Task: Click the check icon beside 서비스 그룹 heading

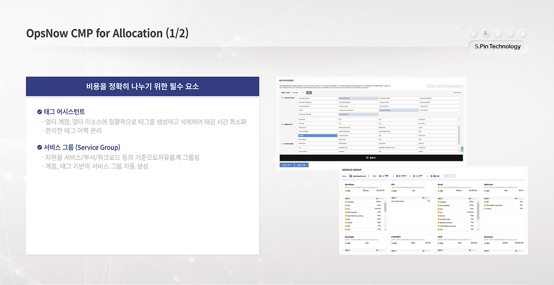Action: point(39,148)
